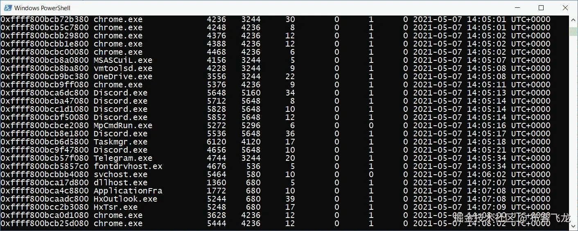Select timestamp 14:05:18 on Taskmgr.exe row

(x=486, y=142)
